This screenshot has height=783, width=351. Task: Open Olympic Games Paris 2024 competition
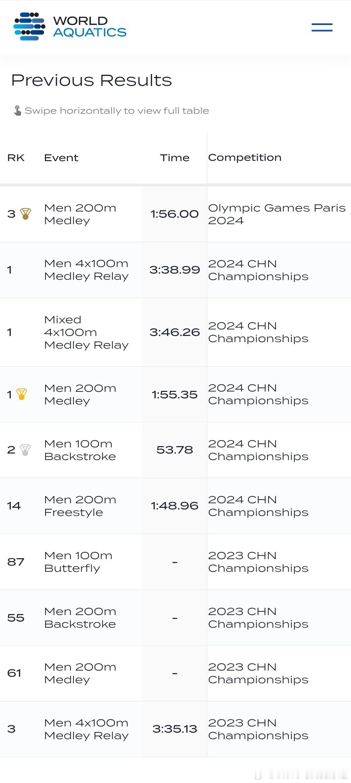pyautogui.click(x=277, y=214)
